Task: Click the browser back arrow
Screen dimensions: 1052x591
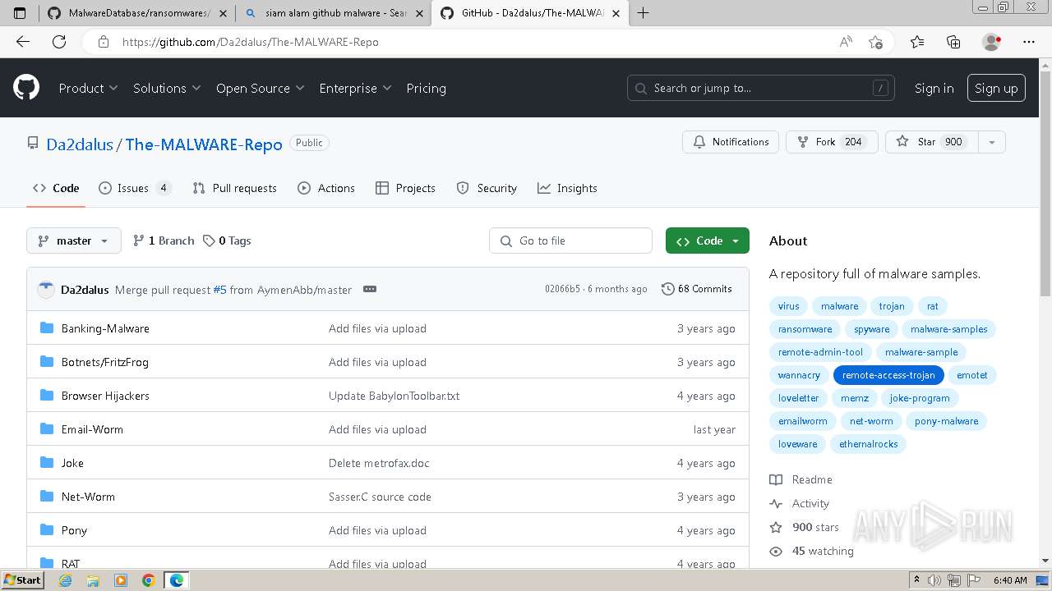Action: click(x=23, y=42)
